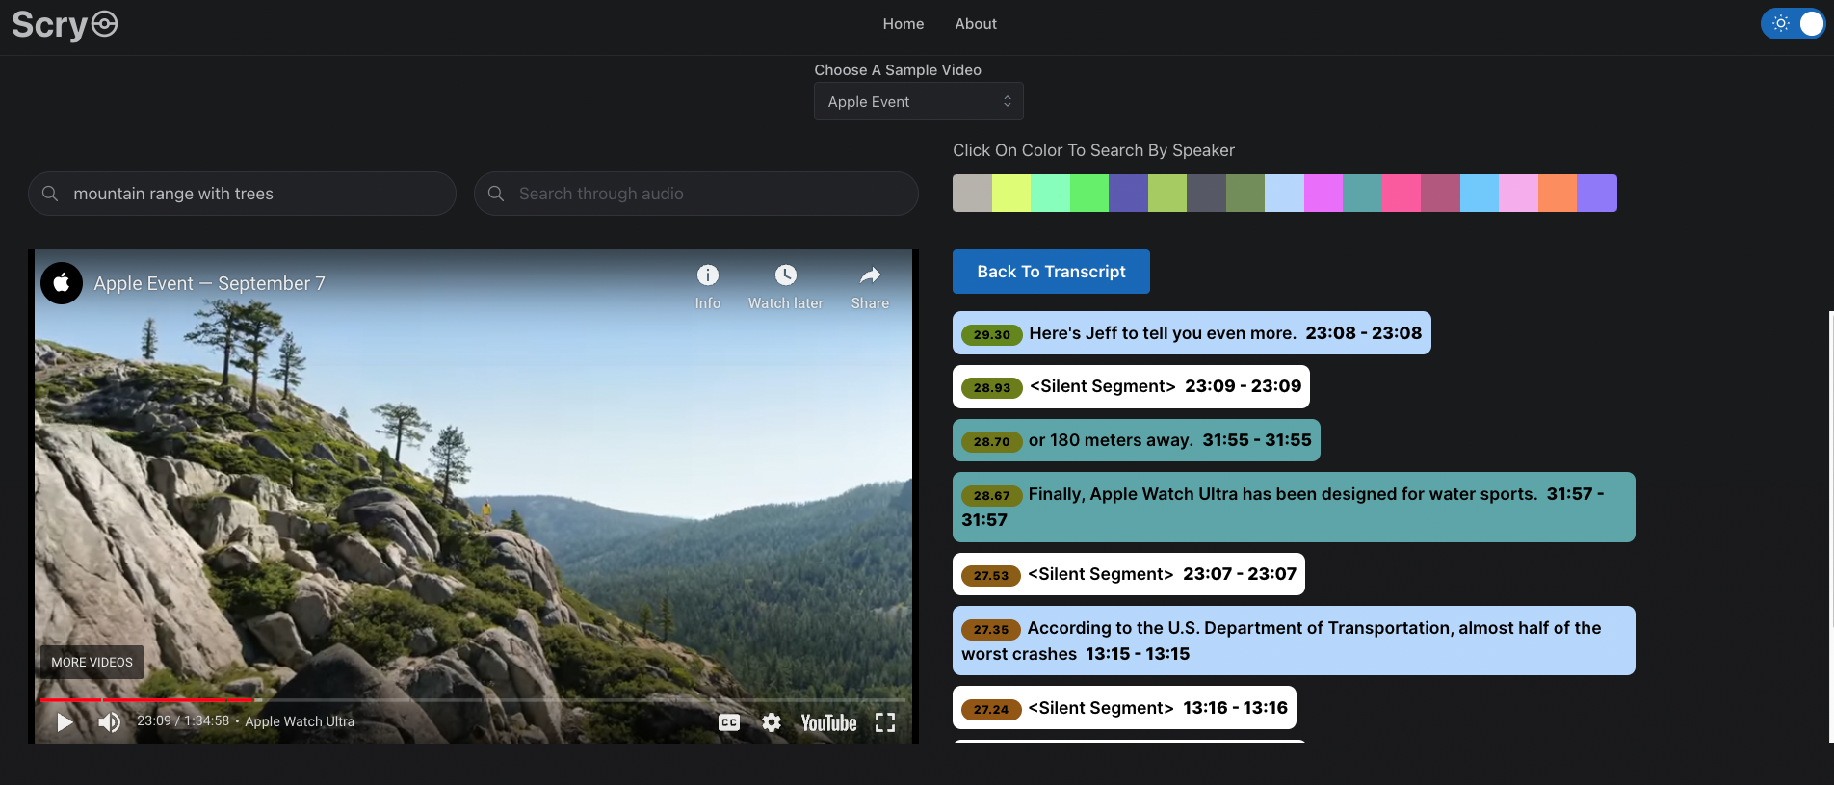Click the MORE VIDEOS button
Screen dimensions: 1834x785
point(92,663)
